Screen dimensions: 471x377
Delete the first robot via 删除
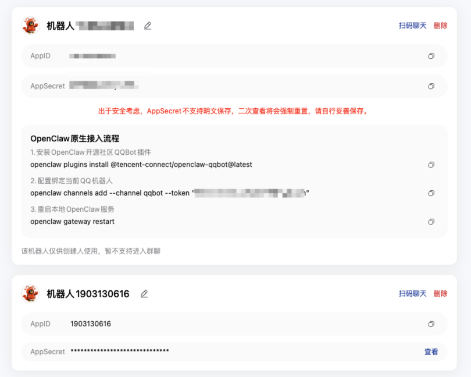pos(440,26)
